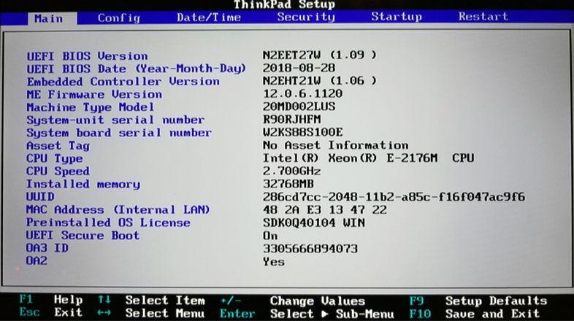Click the Secure Boot value On

pyautogui.click(x=270, y=236)
